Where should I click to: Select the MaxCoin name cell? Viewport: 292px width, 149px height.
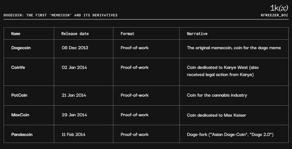(20, 115)
